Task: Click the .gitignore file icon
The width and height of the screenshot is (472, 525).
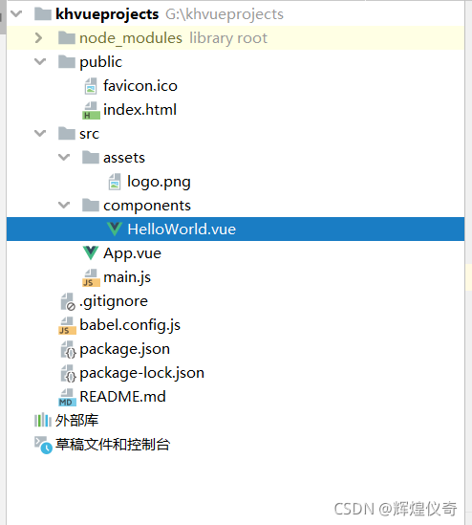Action: click(x=68, y=301)
